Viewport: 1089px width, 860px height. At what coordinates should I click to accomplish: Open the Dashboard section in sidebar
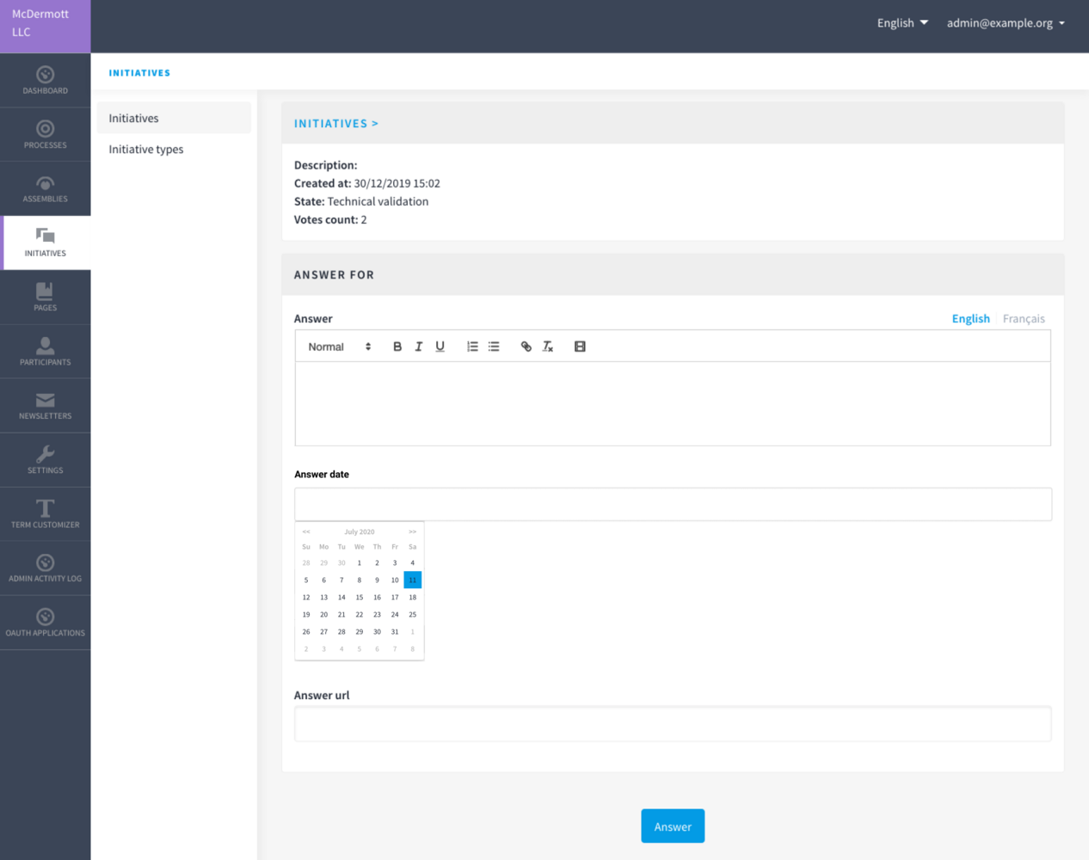[45, 80]
